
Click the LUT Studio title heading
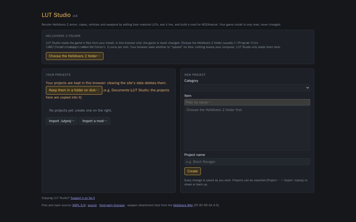coord(56,15)
